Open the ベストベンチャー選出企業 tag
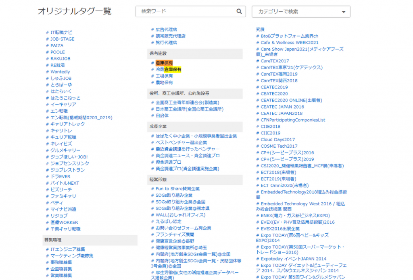This screenshot has height=280, width=413. (181, 143)
